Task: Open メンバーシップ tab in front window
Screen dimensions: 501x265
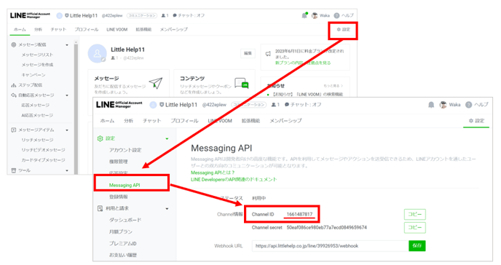Action: pyautogui.click(x=285, y=121)
